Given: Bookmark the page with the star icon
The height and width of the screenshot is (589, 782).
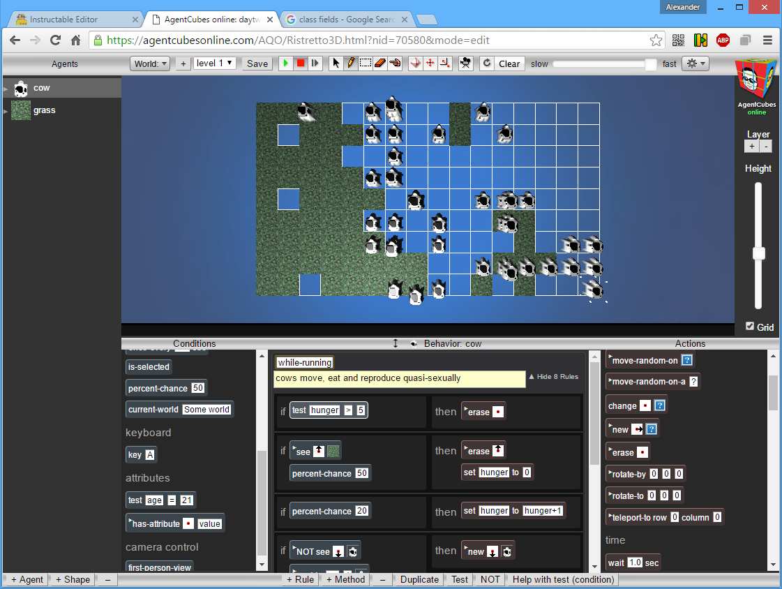Looking at the screenshot, I should point(656,40).
